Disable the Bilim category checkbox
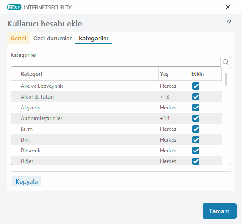Viewport: 242px width, 224px height. pyautogui.click(x=196, y=129)
